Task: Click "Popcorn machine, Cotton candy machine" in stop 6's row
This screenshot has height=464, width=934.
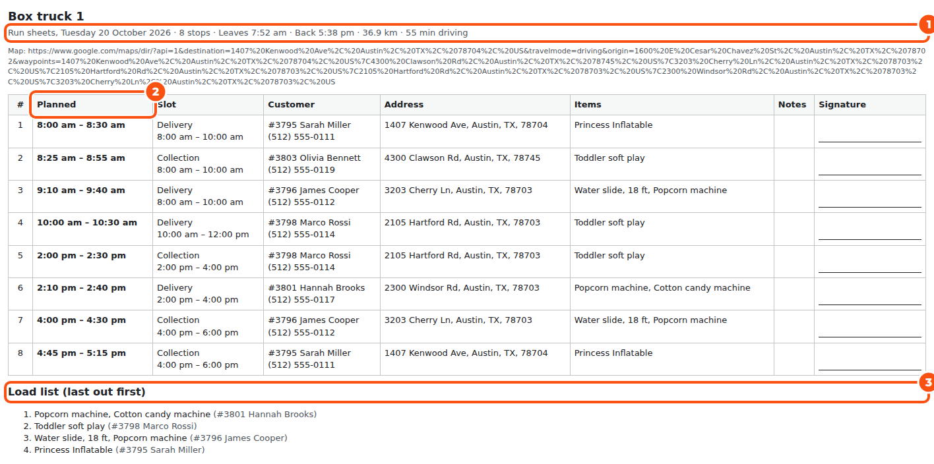Action: 662,287
